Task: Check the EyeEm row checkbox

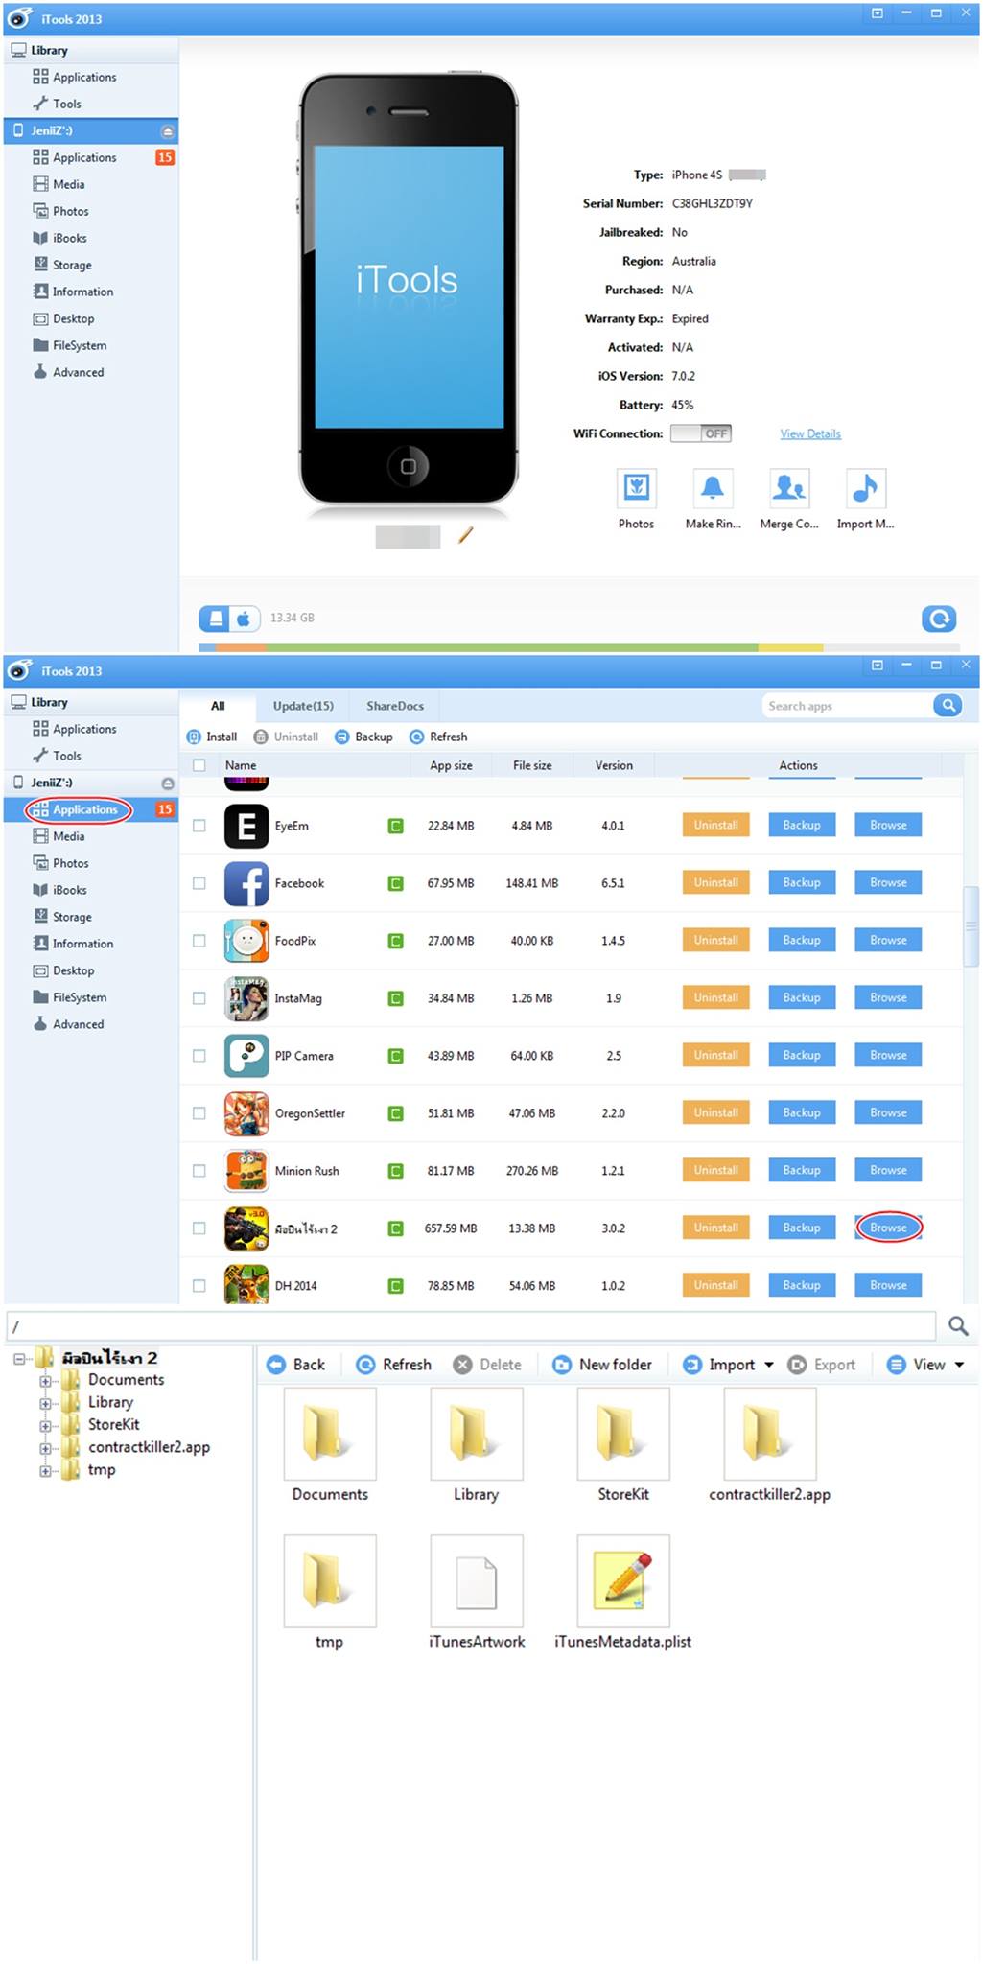Action: 199,826
